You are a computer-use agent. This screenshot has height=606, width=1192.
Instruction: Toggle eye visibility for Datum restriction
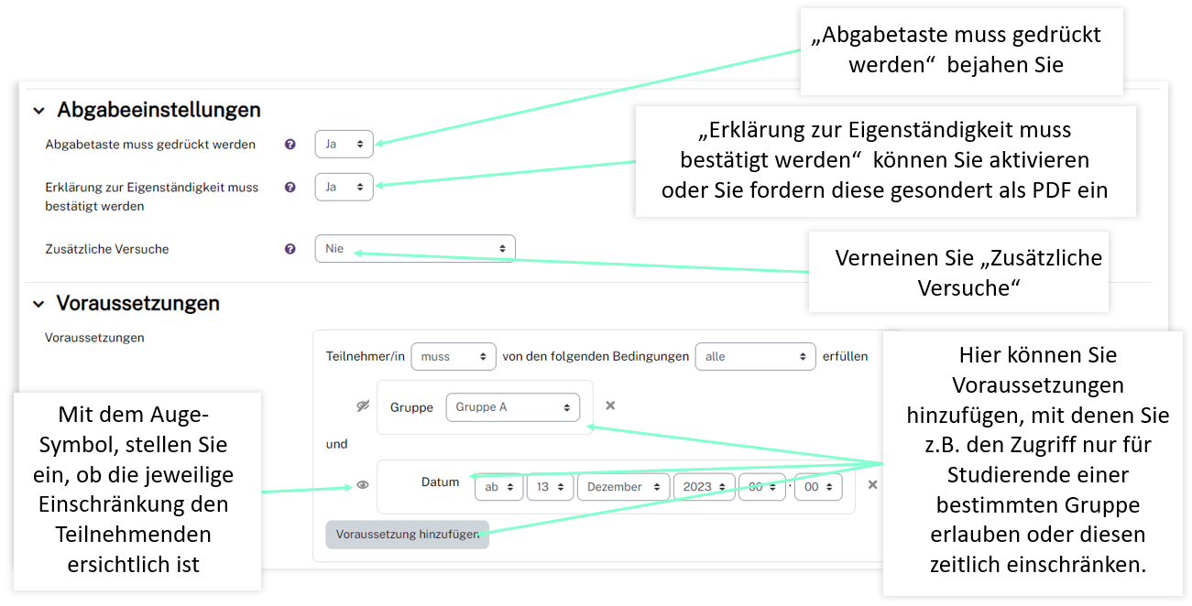[363, 485]
